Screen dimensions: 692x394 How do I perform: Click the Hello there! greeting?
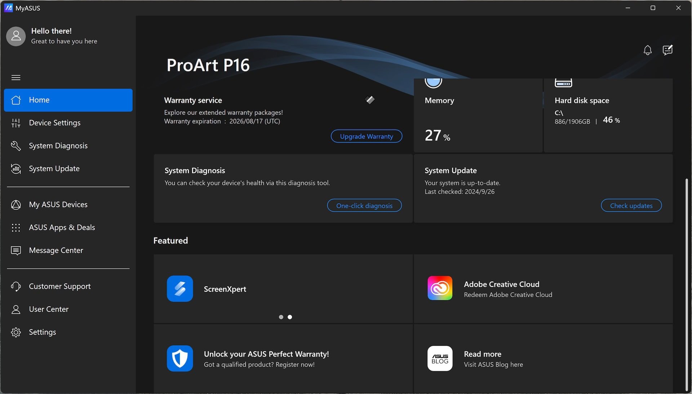click(x=51, y=31)
